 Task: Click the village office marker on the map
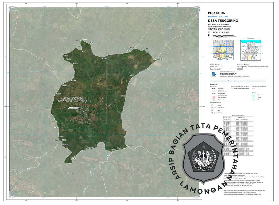(79, 107)
